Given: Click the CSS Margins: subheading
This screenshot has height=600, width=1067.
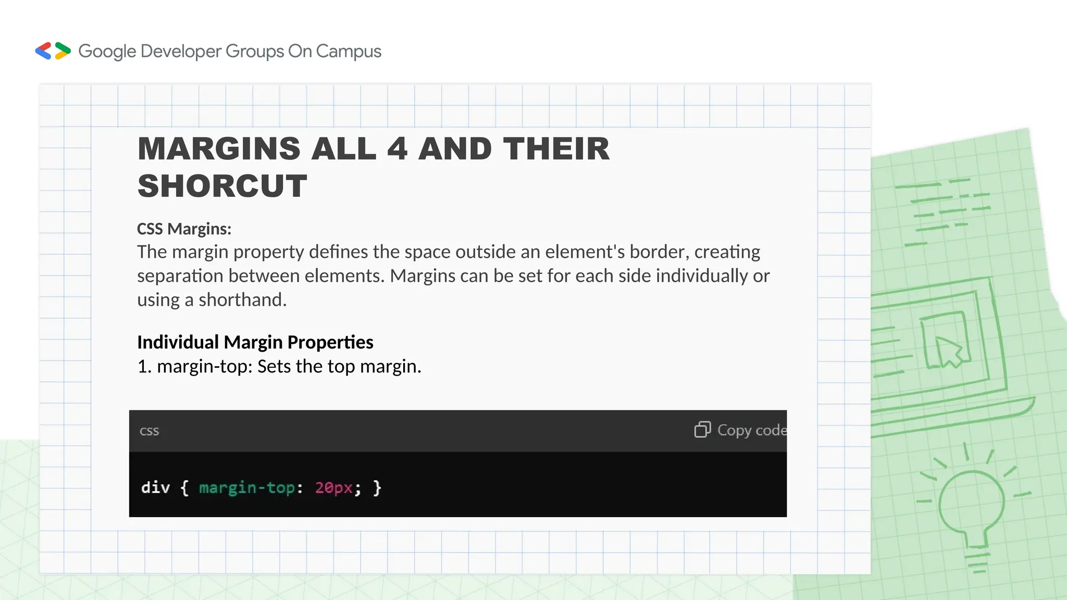Looking at the screenshot, I should pyautogui.click(x=184, y=229).
